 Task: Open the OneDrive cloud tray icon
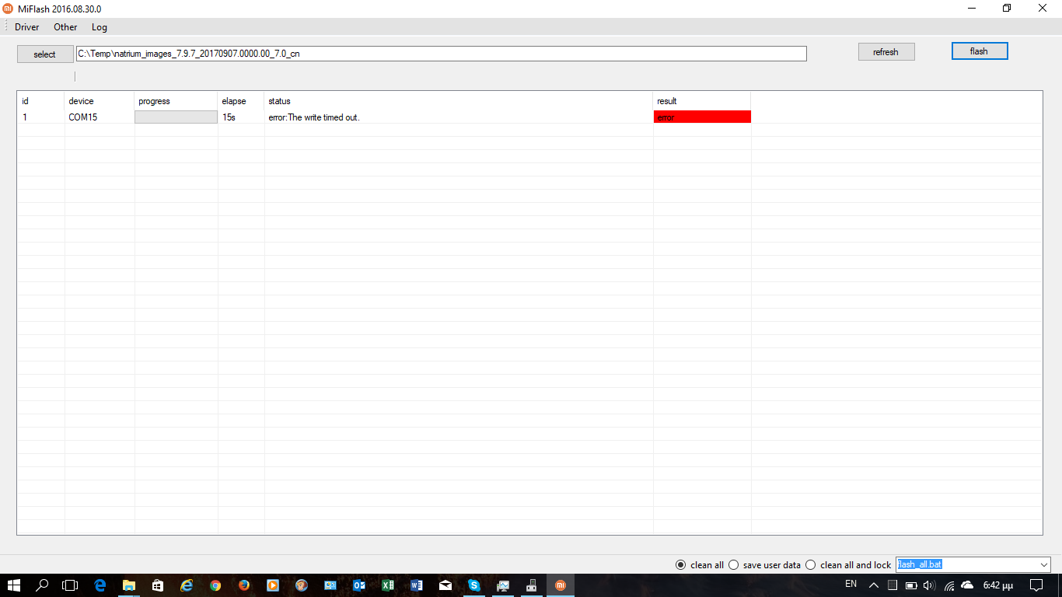[x=967, y=585]
